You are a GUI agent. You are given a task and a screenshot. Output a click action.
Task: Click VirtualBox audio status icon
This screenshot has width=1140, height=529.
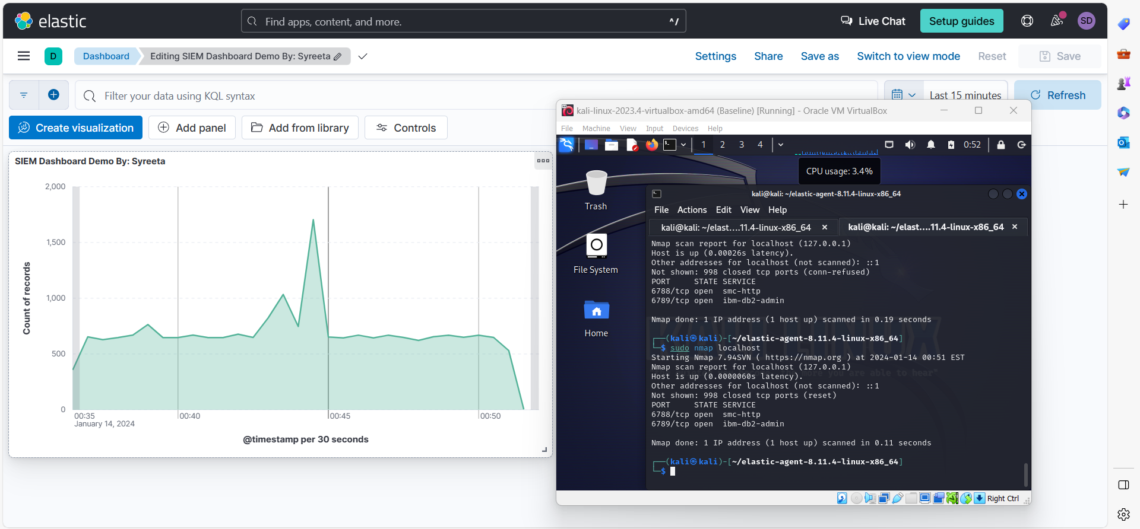(870, 498)
